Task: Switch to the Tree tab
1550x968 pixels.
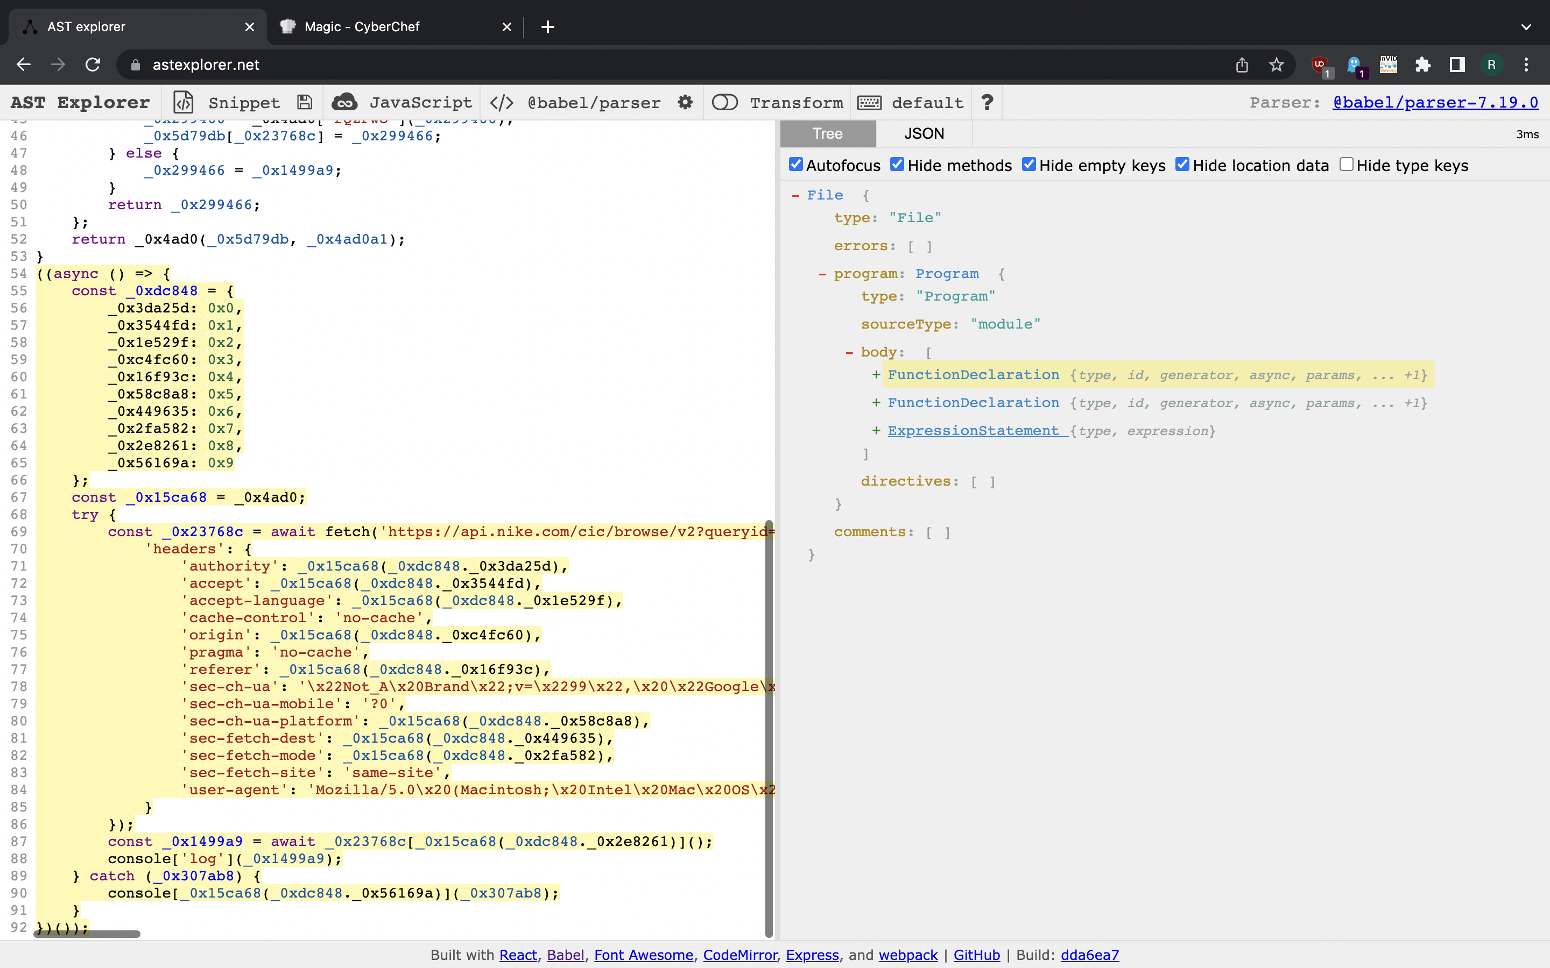Action: [x=828, y=134]
